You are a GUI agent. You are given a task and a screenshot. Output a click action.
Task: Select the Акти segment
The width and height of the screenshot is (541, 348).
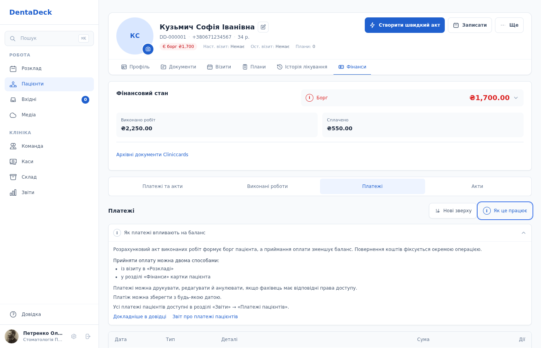477,186
